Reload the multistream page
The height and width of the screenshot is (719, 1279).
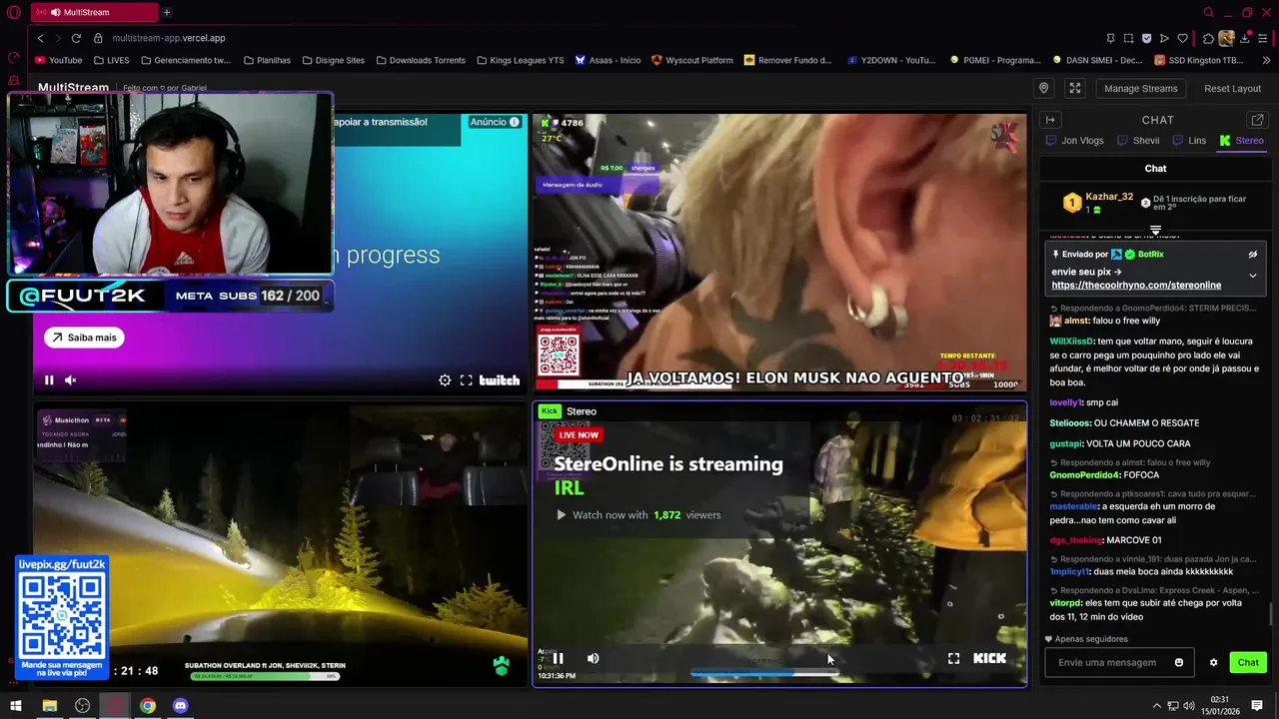[x=76, y=38]
